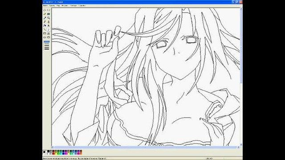This screenshot has width=285, height=160.
Task: Pick the brown color swatch
Action: (x=81, y=151)
